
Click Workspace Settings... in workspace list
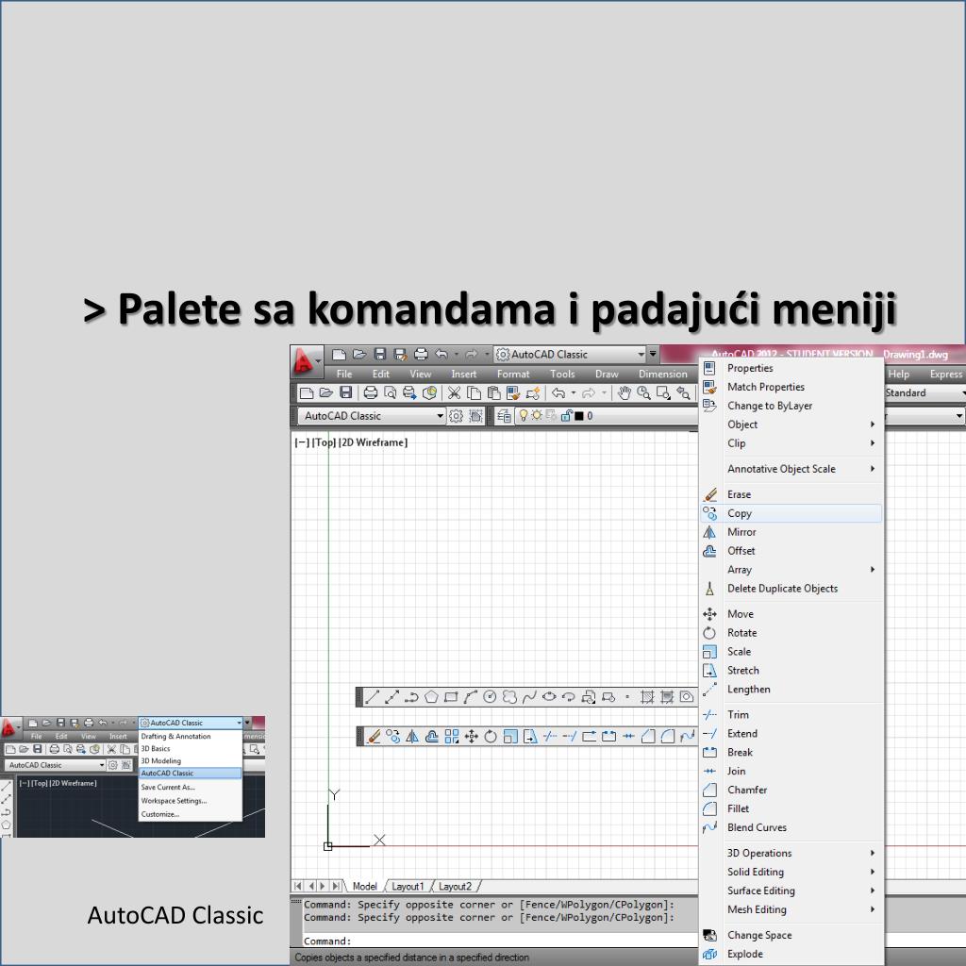pyautogui.click(x=191, y=801)
